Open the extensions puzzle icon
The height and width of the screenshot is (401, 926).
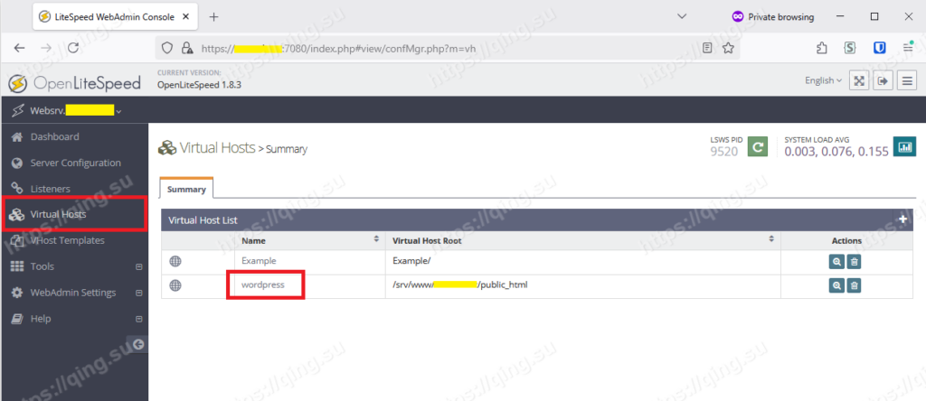tap(821, 49)
